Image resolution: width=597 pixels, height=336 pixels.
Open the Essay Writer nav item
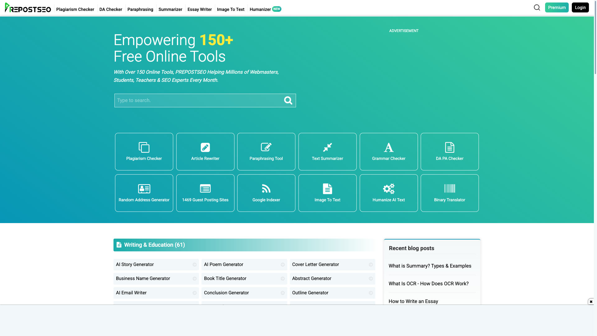(200, 9)
